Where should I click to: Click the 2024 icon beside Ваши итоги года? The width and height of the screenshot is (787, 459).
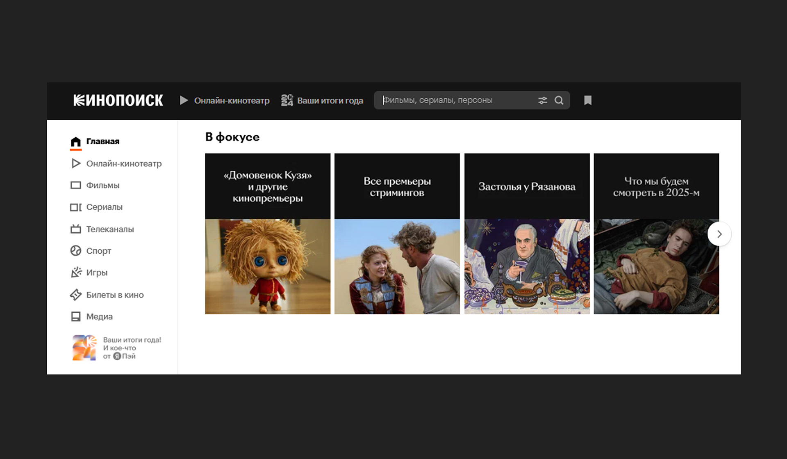pyautogui.click(x=287, y=100)
